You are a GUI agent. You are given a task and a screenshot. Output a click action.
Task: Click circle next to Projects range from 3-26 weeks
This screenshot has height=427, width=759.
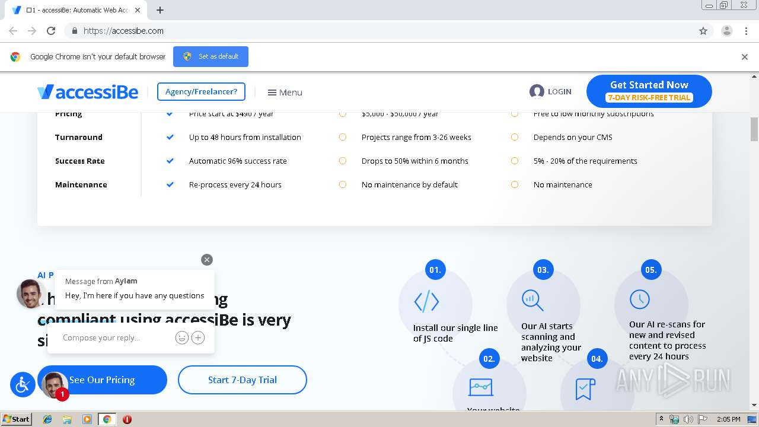click(343, 137)
